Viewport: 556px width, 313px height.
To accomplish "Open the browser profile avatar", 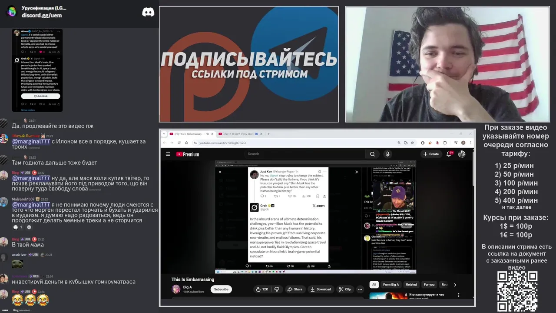I will (x=463, y=143).
